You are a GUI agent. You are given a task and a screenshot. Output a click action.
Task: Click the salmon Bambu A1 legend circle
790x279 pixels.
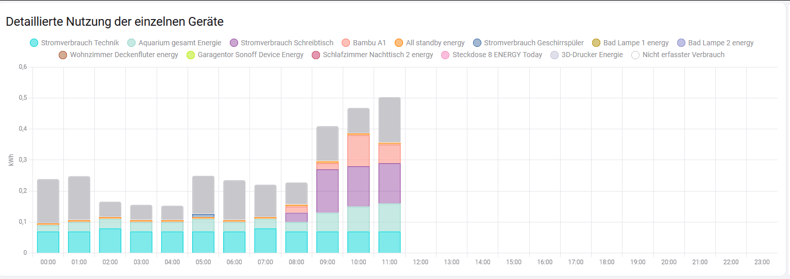[x=346, y=43]
